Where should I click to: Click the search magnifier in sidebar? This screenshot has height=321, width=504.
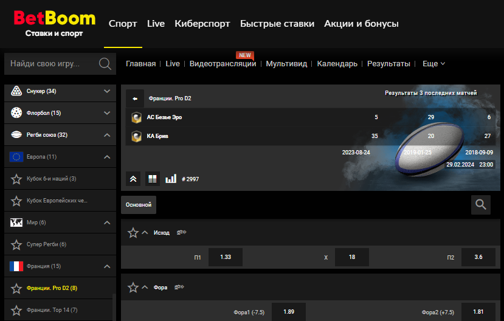[105, 64]
